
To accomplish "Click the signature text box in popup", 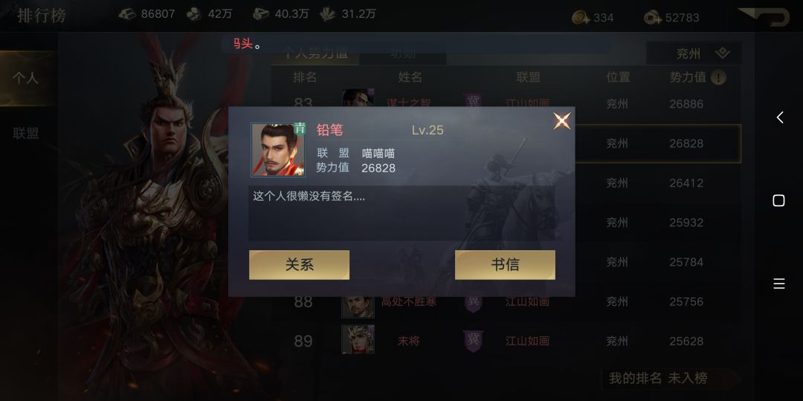I will click(402, 213).
